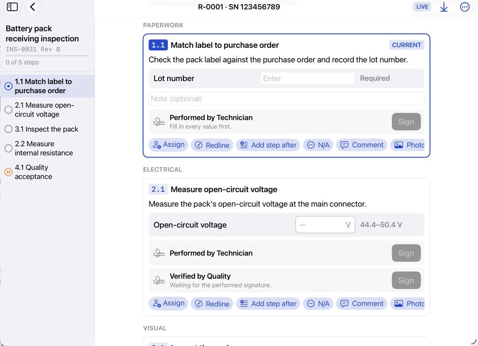Screen dimensions: 478x346
Task: Click the download arrow icon
Action: point(444,7)
